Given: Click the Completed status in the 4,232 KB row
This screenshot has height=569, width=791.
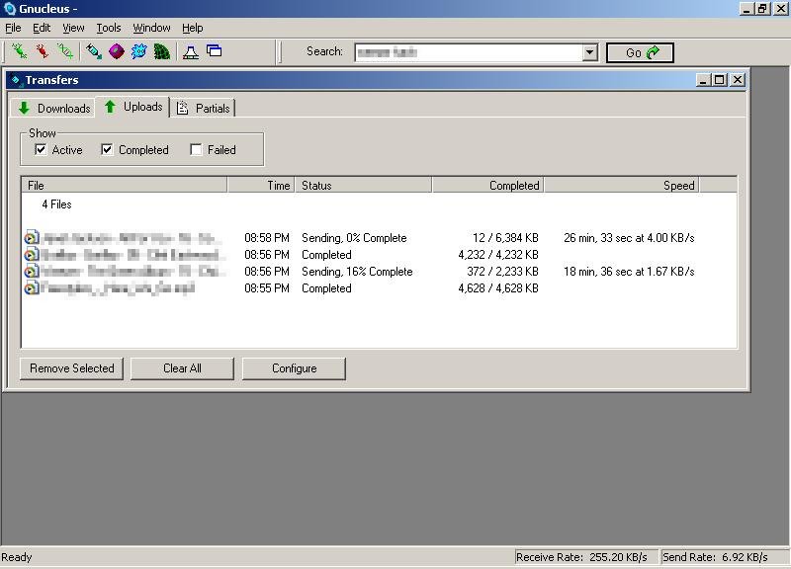Looking at the screenshot, I should coord(326,255).
